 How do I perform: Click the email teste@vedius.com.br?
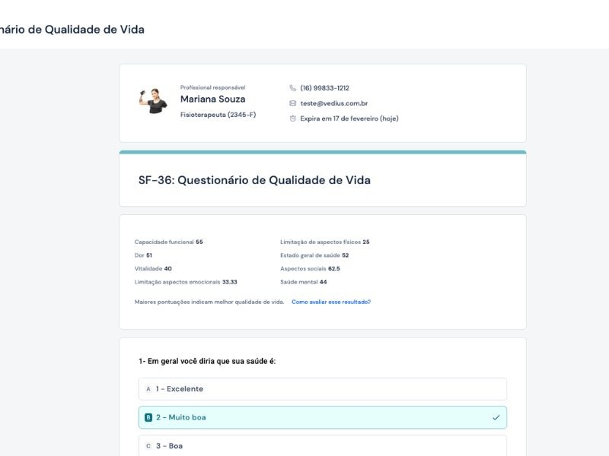tap(334, 103)
